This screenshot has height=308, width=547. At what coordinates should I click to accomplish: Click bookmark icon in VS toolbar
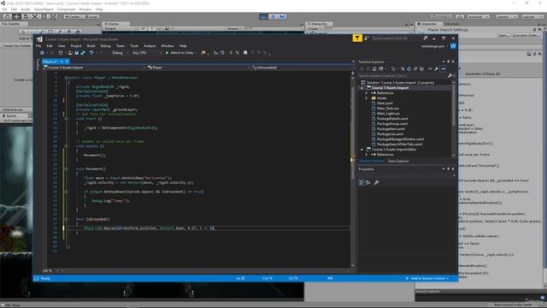pos(245,53)
